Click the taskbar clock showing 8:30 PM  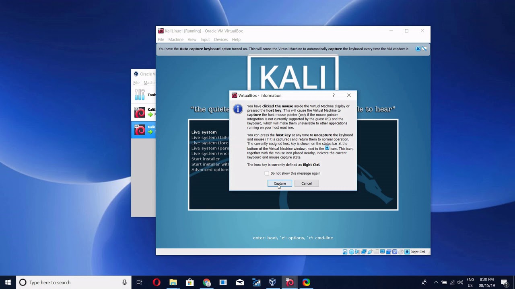point(486,282)
